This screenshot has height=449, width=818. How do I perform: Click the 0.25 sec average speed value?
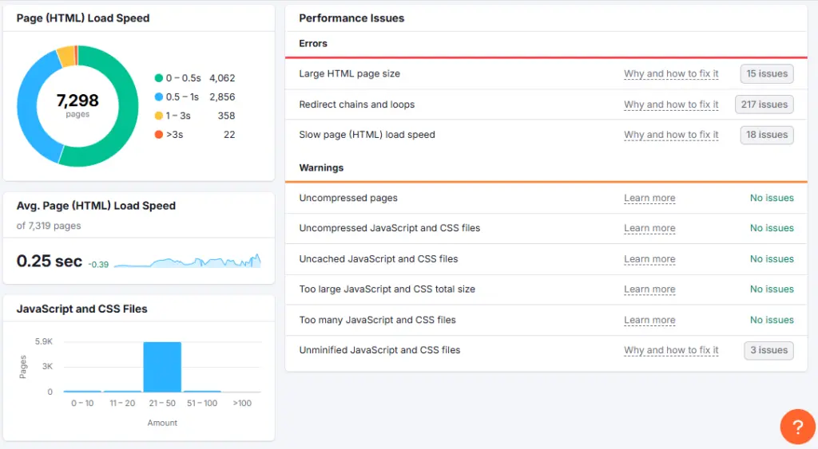click(x=50, y=261)
